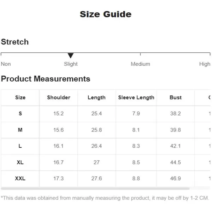The height and width of the screenshot is (212, 212).
Task: Select the Size column header
Action: coord(20,98)
